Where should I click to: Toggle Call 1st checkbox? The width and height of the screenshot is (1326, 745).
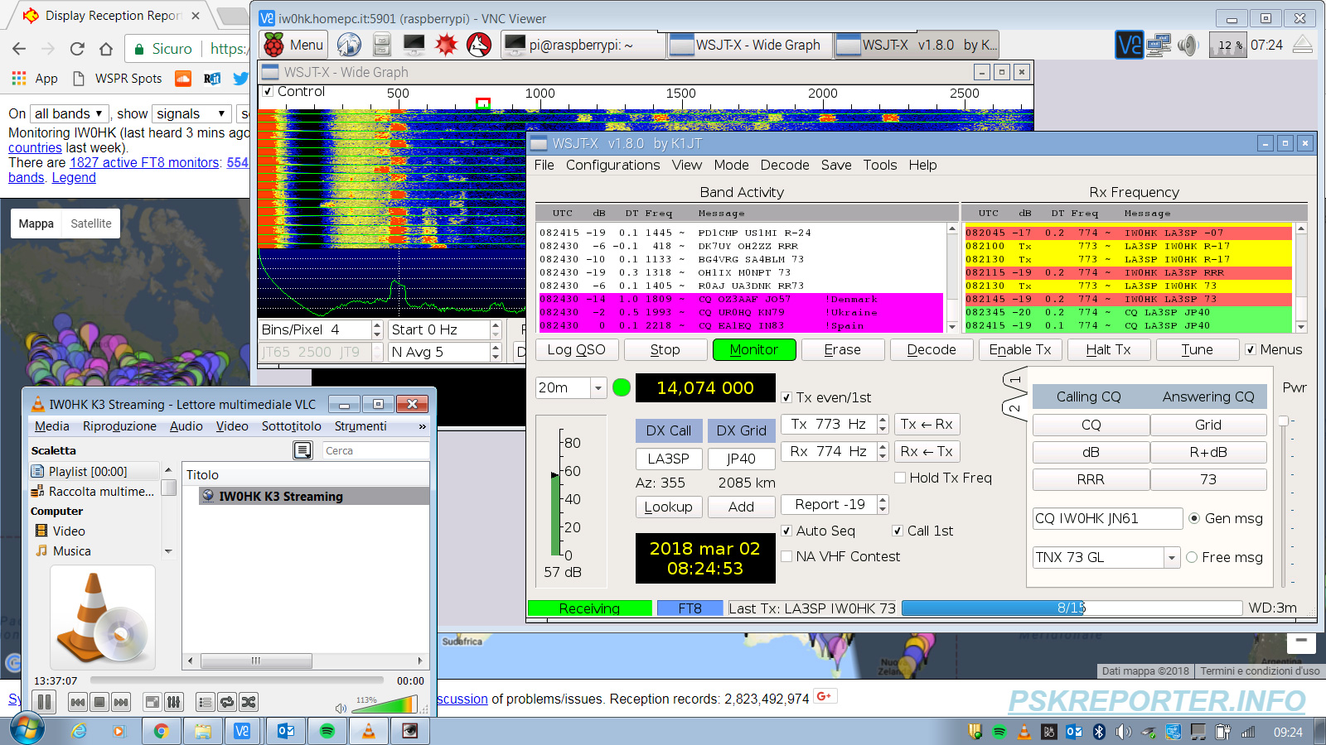[898, 531]
